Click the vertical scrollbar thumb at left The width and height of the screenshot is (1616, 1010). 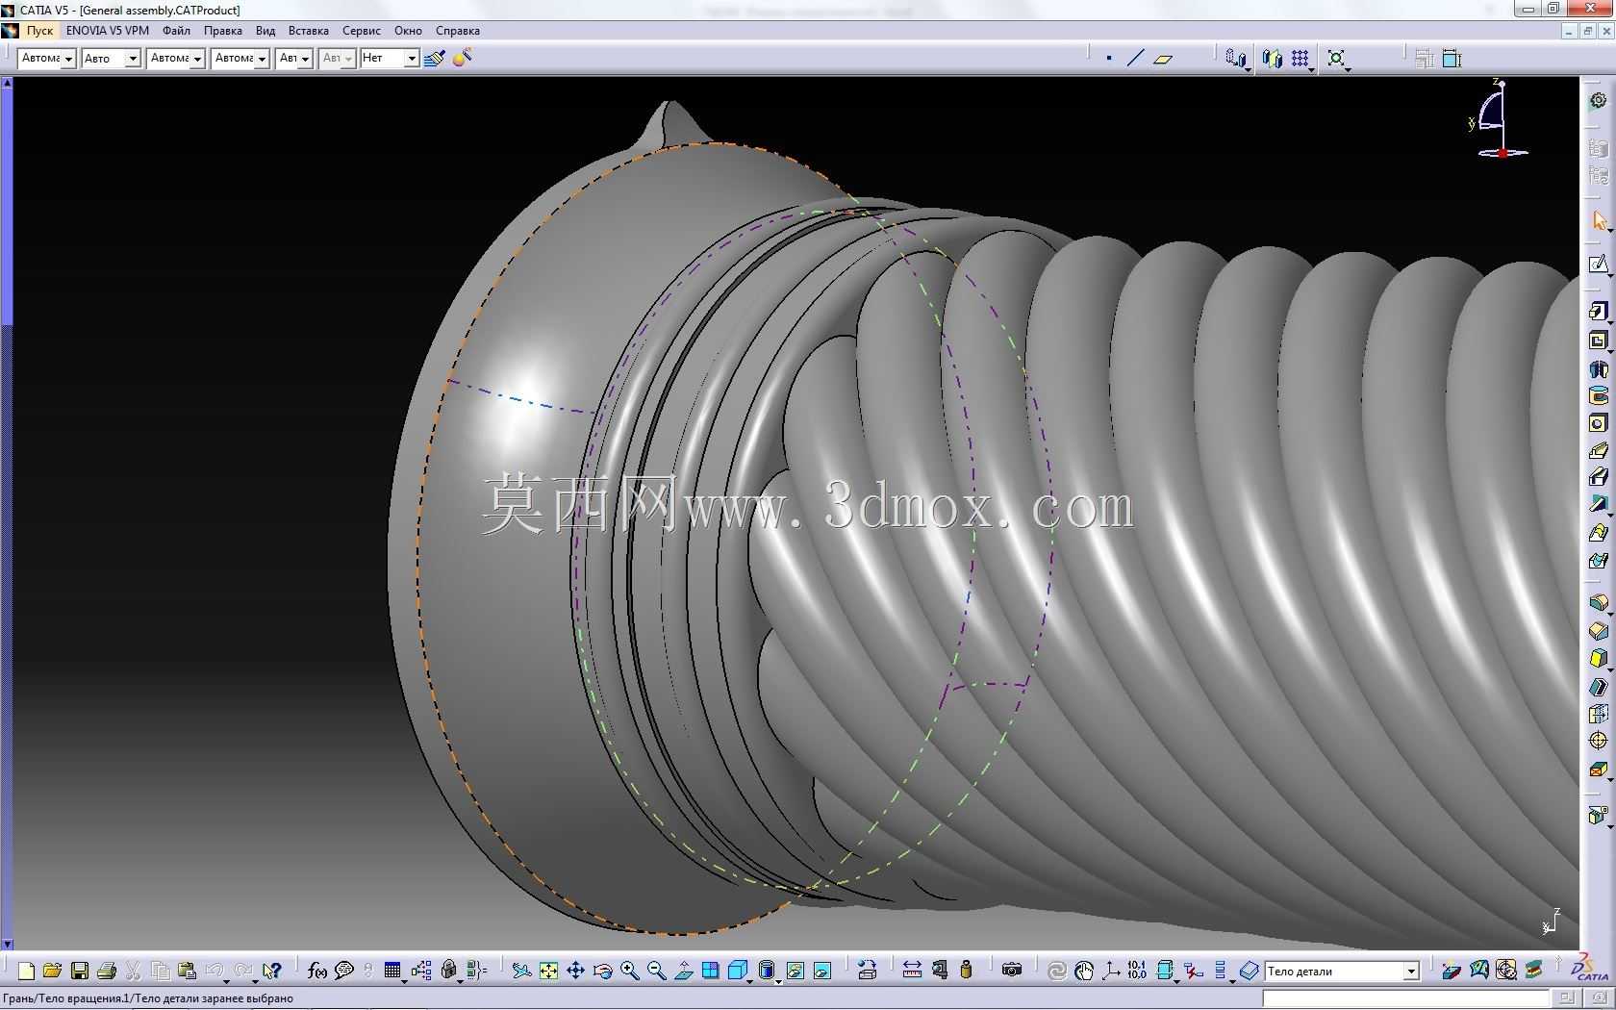pyautogui.click(x=7, y=207)
